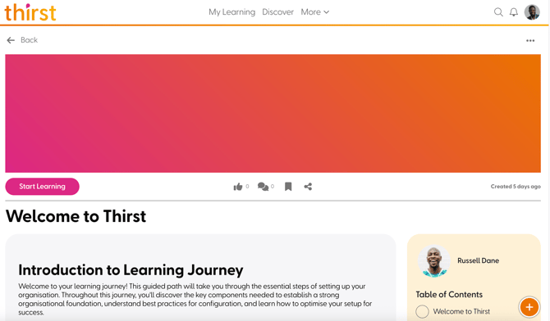Screen dimensions: 550x321
Task: Click the thirst logo
Action: click(30, 12)
